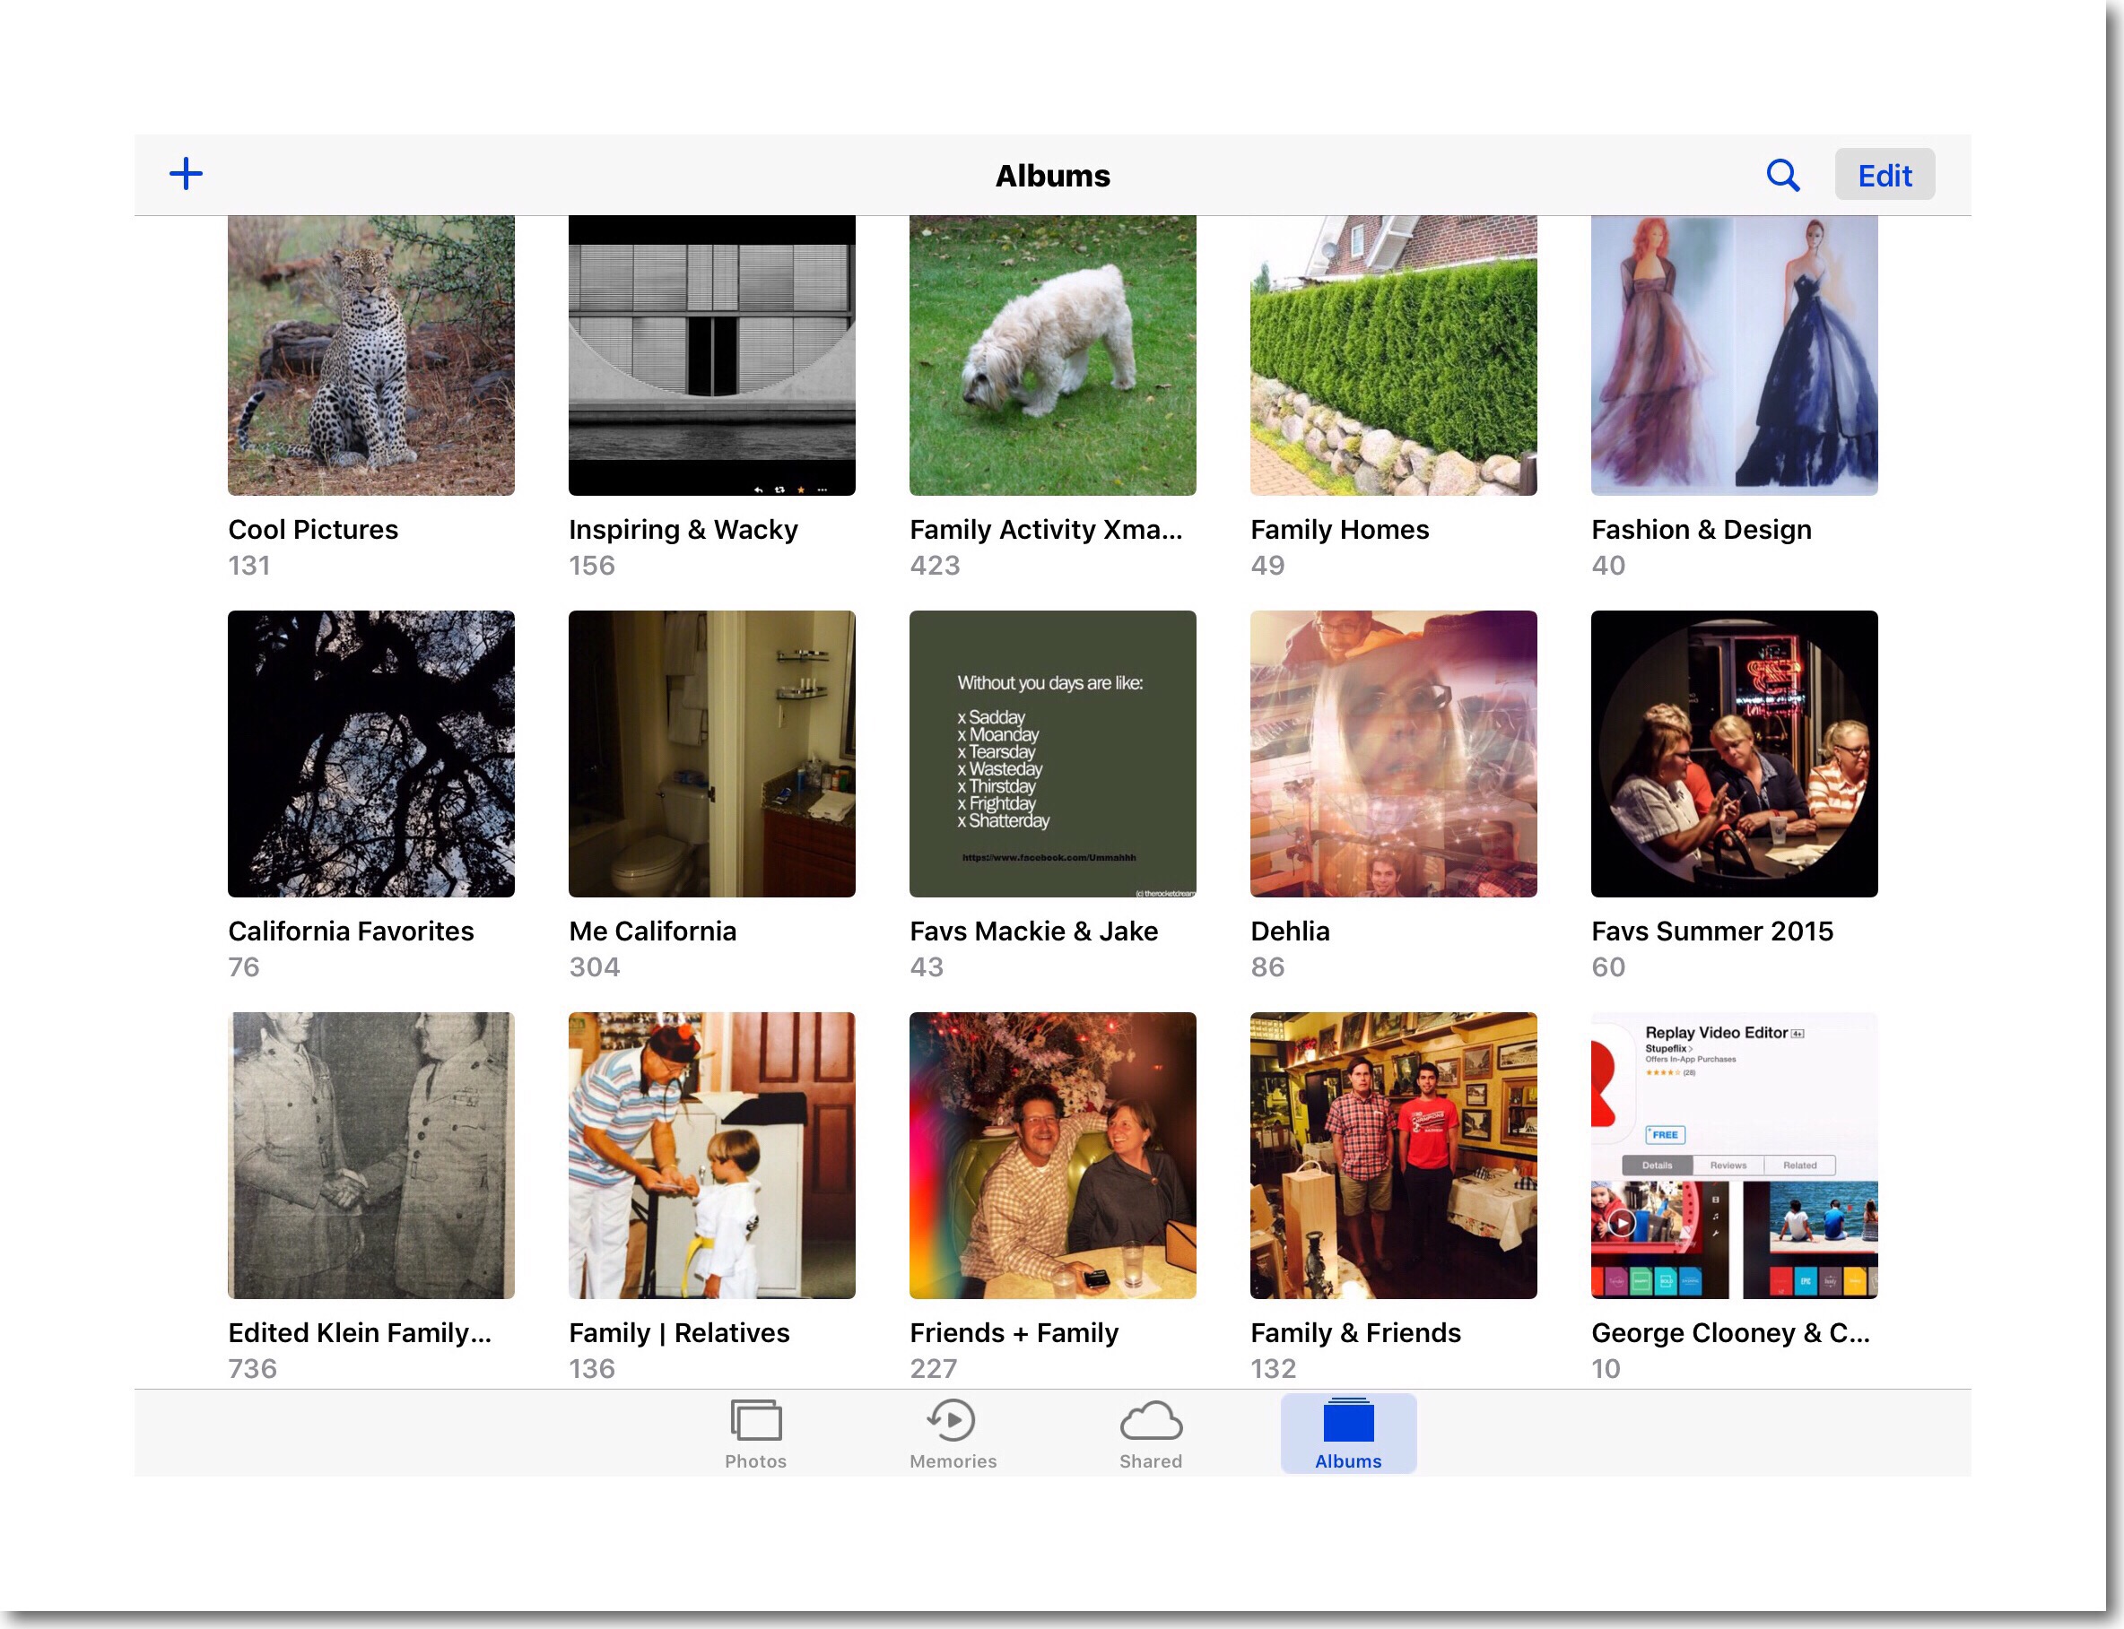Open the Friends + Family album
Viewport: 2124px width, 1629px height.
(x=1052, y=1155)
